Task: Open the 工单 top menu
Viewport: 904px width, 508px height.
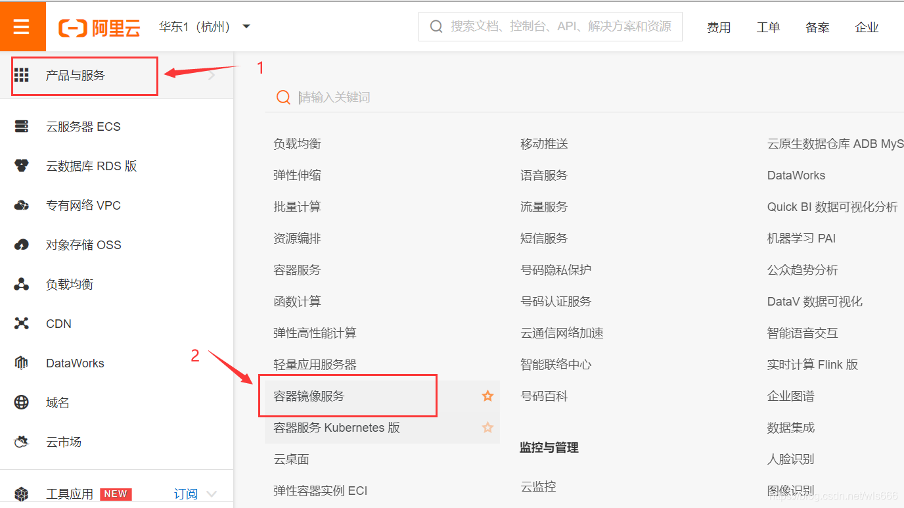Action: 768,28
